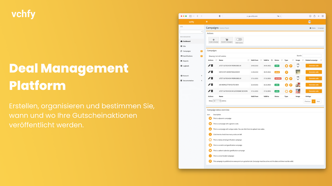The height and width of the screenshot is (186, 332).
Task: Click generic code type icon in NEWSLETTER row
Action: (x=286, y=85)
